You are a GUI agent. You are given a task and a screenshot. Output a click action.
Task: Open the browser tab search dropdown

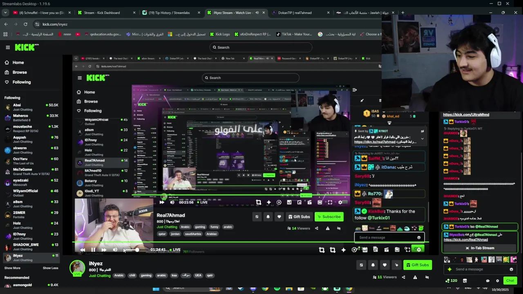click(5, 13)
